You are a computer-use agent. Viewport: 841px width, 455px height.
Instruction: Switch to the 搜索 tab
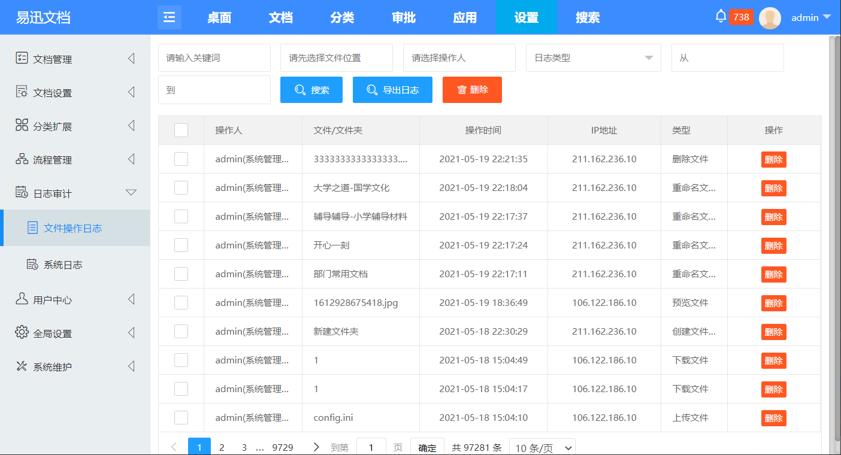coord(588,17)
